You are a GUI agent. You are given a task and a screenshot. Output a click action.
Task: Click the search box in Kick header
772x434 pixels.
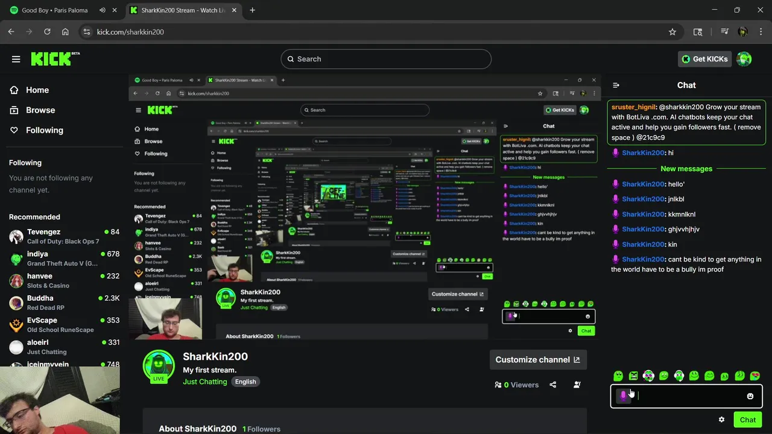(386, 59)
